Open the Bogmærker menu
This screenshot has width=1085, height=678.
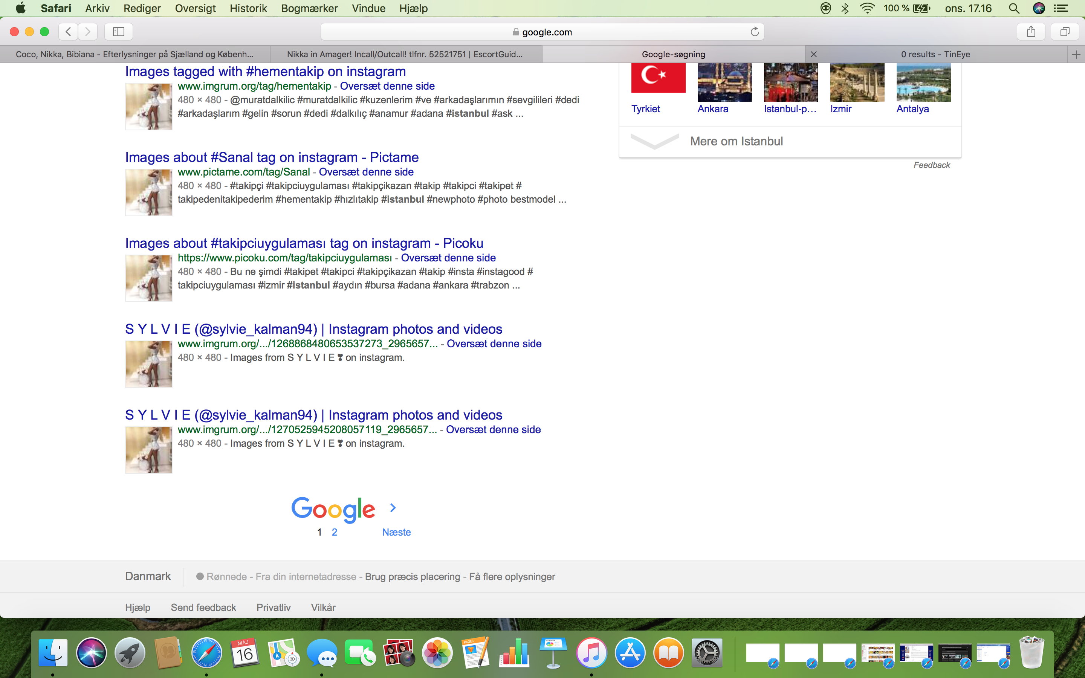[x=309, y=8]
